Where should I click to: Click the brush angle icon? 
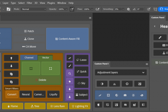click(x=134, y=9)
